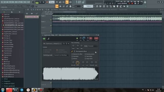The width and height of the screenshot is (164, 92).
Task: Adjust the channel VOL knob
Action: pyautogui.click(x=84, y=38)
